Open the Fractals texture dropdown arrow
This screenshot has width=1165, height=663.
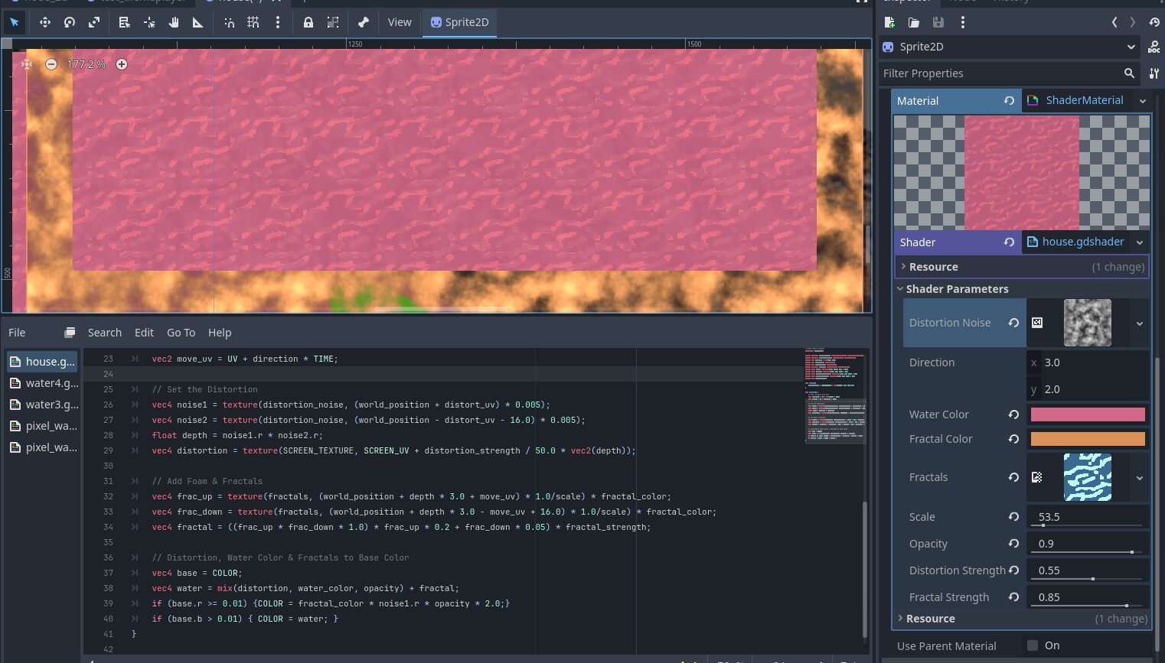coord(1139,478)
